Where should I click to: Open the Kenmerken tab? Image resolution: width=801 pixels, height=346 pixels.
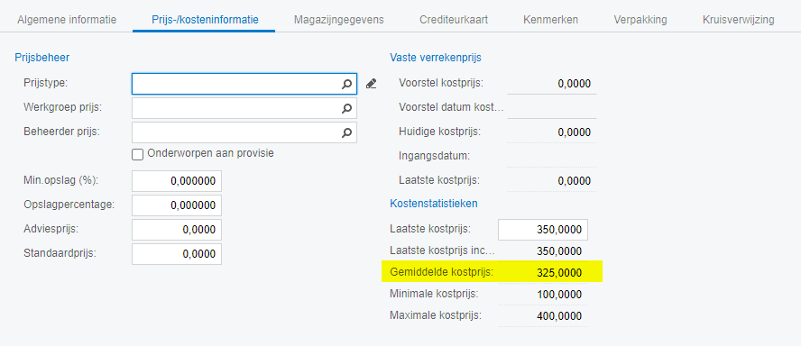(x=550, y=20)
